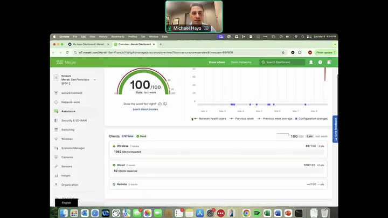Open the Chrome File menu

pos(75,37)
